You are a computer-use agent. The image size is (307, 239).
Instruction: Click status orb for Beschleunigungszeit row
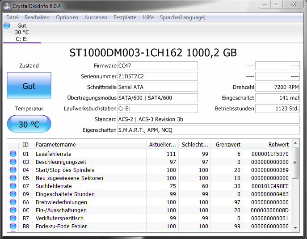[x=13, y=162]
